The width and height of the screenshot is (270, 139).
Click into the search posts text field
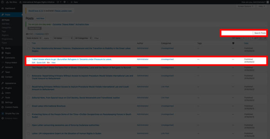(237, 33)
